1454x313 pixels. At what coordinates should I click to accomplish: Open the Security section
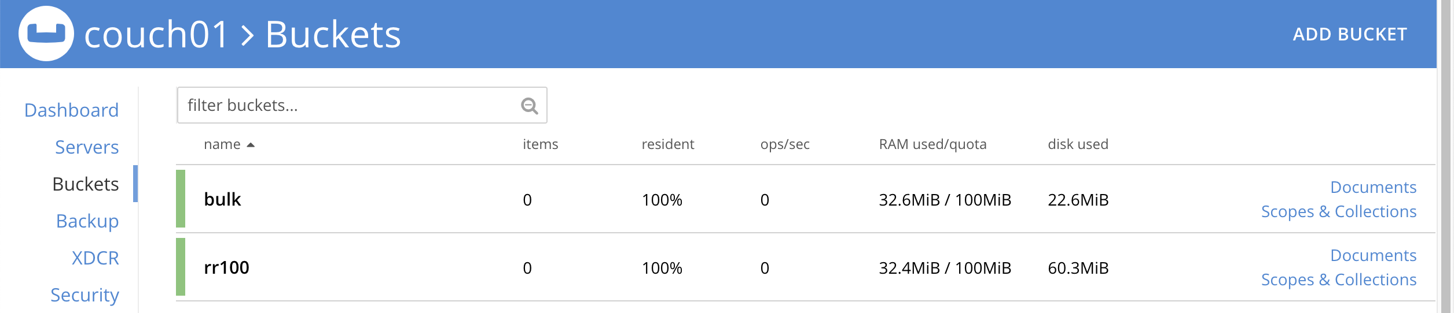(x=85, y=295)
